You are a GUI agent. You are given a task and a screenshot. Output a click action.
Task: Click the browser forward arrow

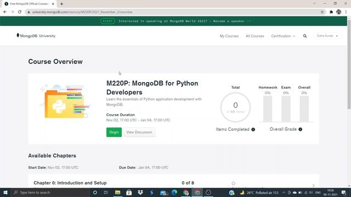click(x=12, y=12)
